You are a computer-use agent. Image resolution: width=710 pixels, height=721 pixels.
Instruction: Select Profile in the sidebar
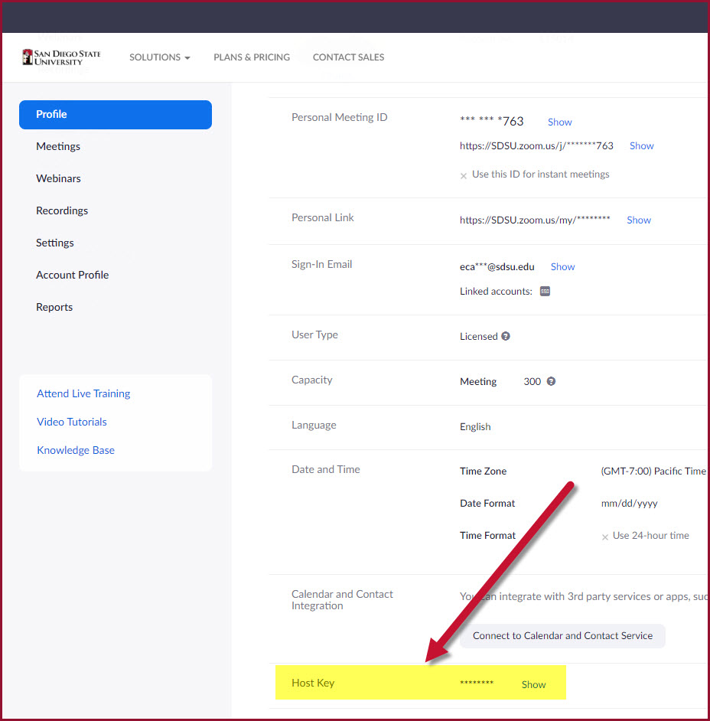pyautogui.click(x=116, y=115)
